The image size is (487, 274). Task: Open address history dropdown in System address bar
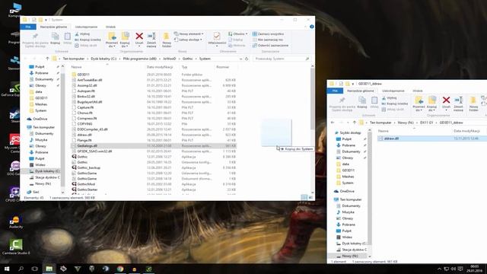pos(240,59)
